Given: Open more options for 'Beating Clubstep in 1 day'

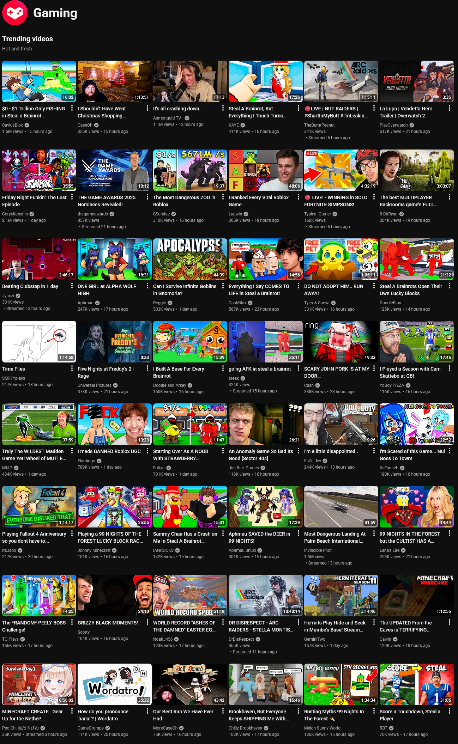Looking at the screenshot, I should click(x=72, y=286).
